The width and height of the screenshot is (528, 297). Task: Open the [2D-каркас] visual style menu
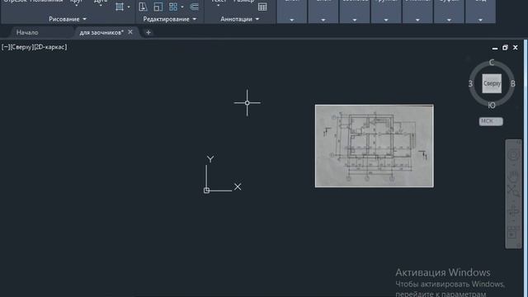(50, 47)
